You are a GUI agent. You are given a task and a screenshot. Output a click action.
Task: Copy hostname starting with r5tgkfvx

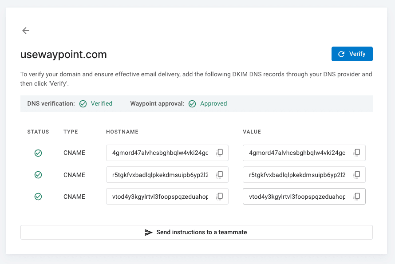click(x=220, y=174)
